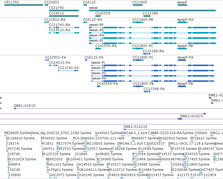The image size is (223, 179).
Task: Select the RE17074.5prime EST label
Action: pyautogui.click(x=70, y=144)
